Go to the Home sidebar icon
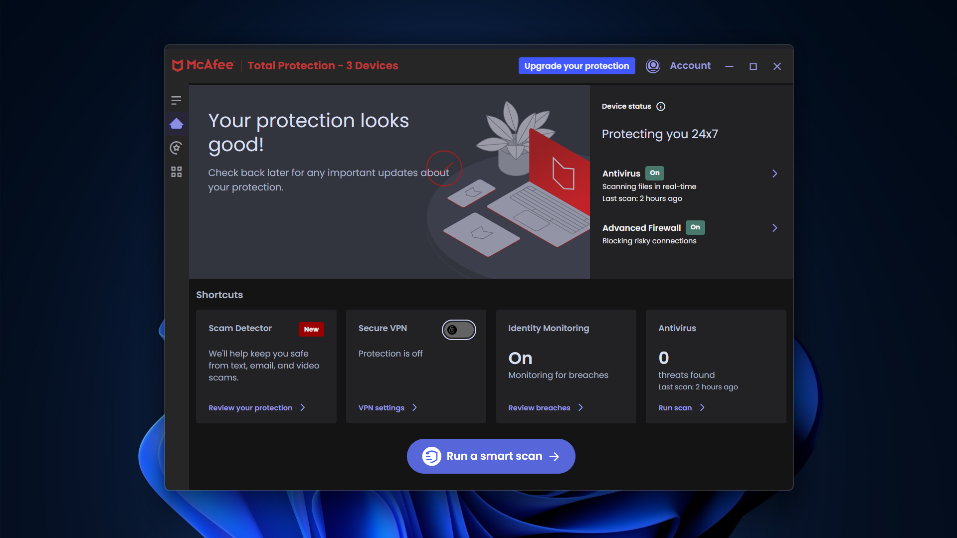The width and height of the screenshot is (957, 538). pyautogui.click(x=177, y=124)
